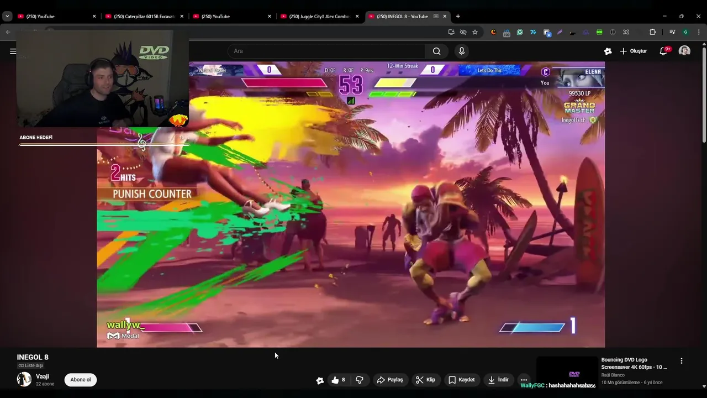707x398 pixels.
Task: Open the Vaaji channel name link
Action: [x=43, y=376]
